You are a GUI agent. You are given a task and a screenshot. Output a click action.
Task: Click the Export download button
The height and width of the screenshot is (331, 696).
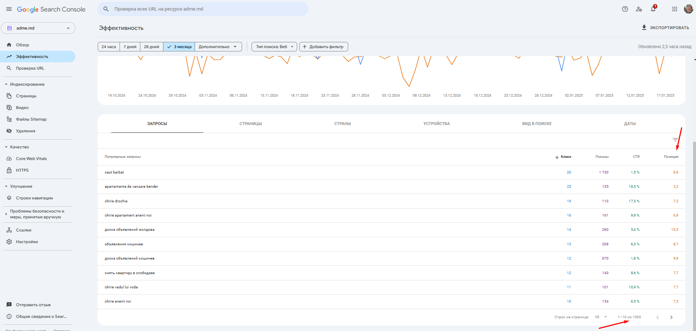tap(665, 28)
